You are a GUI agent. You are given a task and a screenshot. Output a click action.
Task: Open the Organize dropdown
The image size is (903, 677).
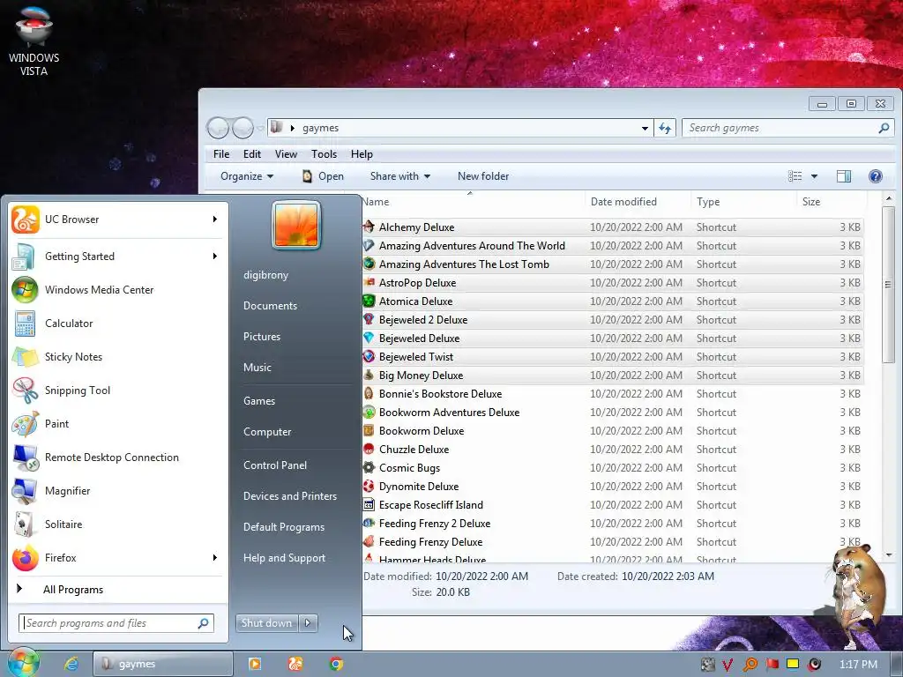point(247,176)
